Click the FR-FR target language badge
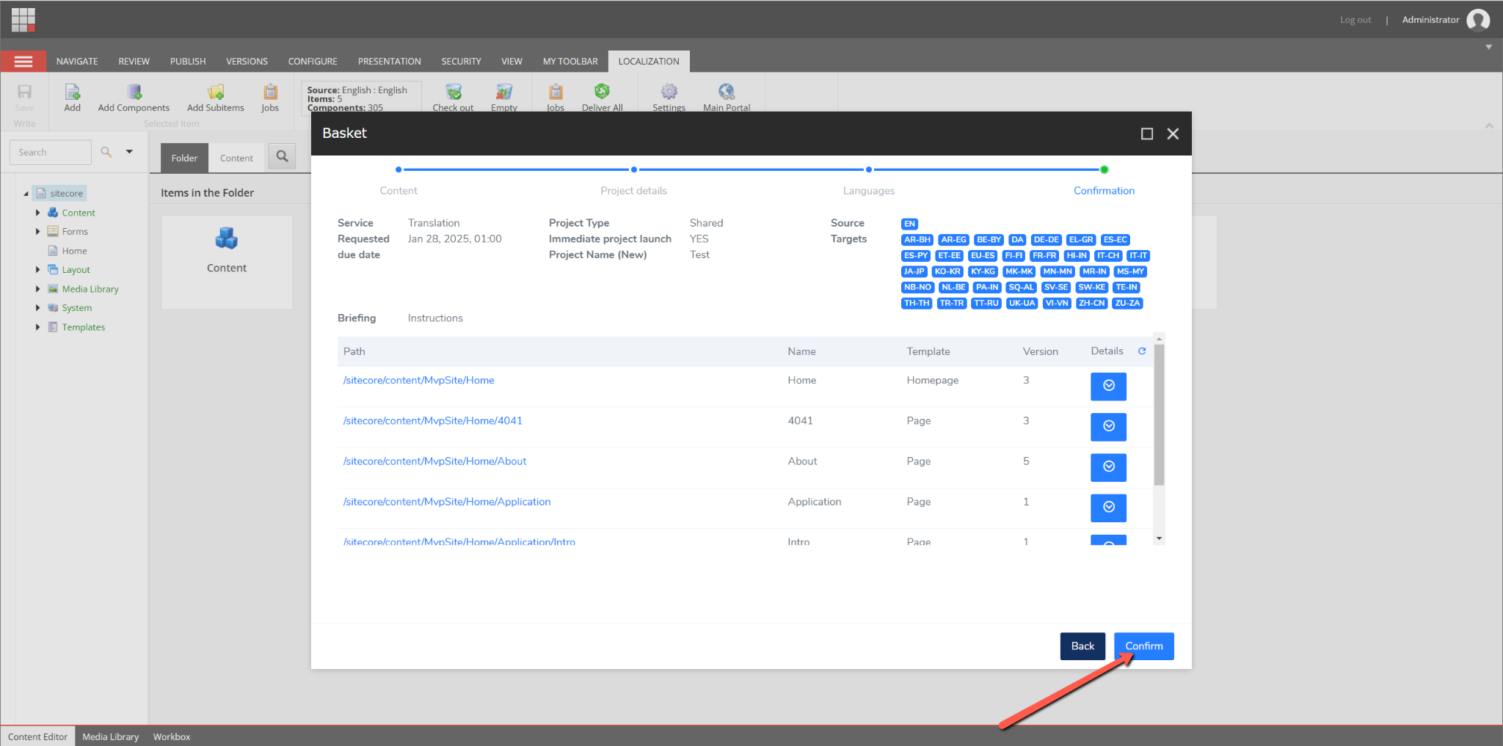 (x=1044, y=255)
